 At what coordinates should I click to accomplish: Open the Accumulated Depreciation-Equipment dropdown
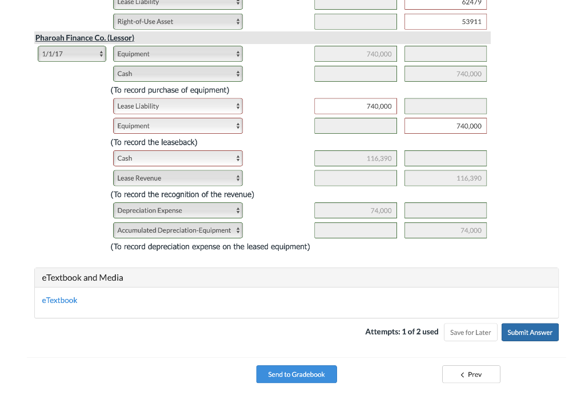(x=178, y=230)
